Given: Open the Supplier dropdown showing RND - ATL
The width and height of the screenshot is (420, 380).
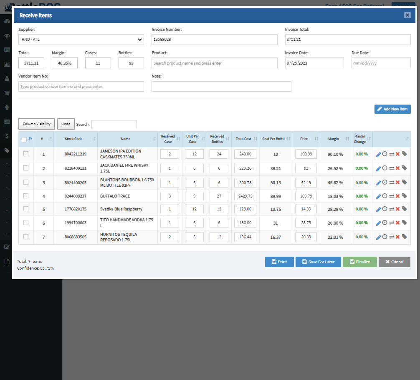Looking at the screenshot, I should (81, 40).
